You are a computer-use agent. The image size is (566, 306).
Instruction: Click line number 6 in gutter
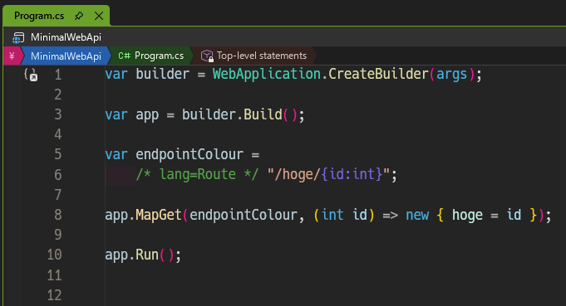pos(58,175)
